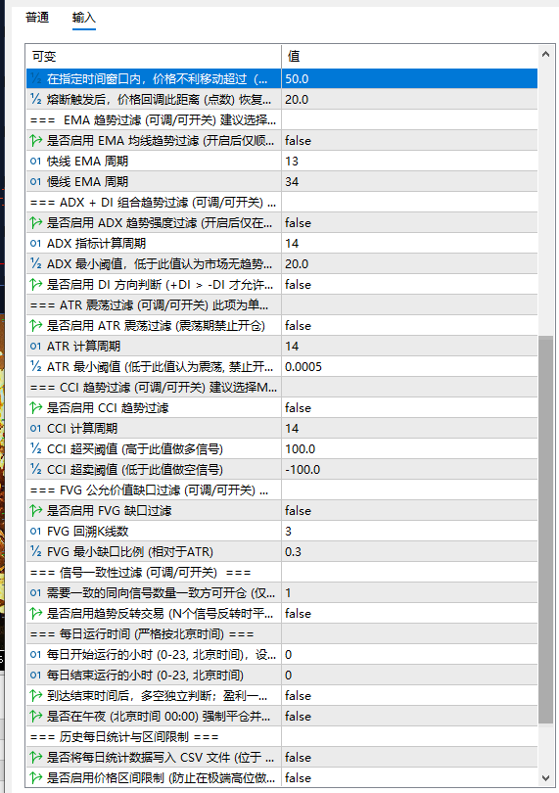
Task: Select the EMA 趋势过滤 section header row
Action: point(282,119)
